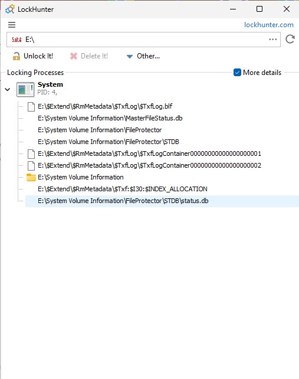
Task: Open the browse ellipsis button
Action: 273,40
